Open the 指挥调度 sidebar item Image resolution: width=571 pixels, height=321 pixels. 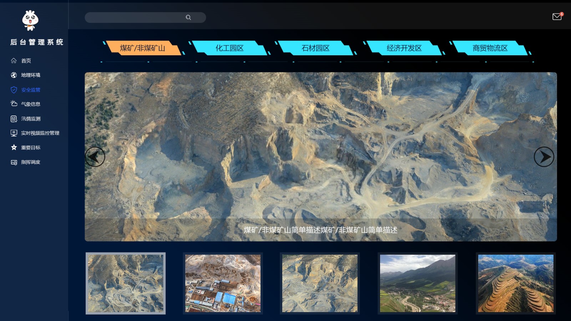[x=31, y=162]
